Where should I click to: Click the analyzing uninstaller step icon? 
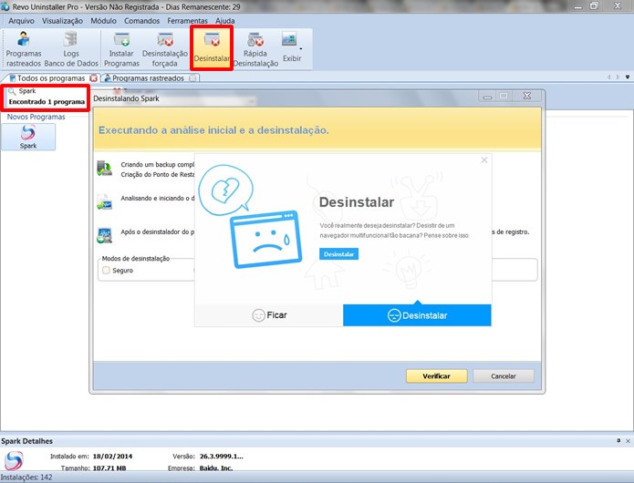[x=104, y=202]
